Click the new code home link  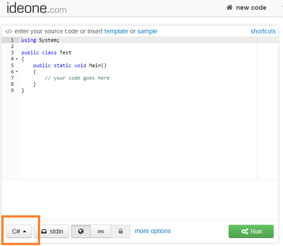tap(246, 8)
